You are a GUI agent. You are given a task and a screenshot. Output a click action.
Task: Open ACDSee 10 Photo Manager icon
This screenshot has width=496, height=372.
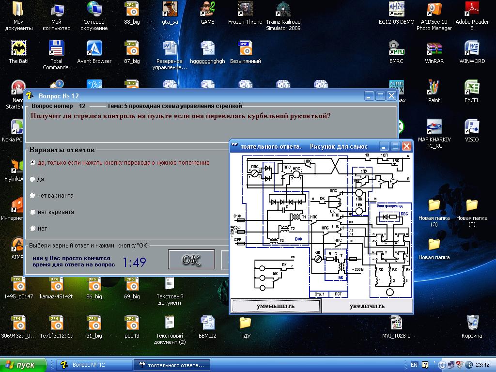(434, 10)
